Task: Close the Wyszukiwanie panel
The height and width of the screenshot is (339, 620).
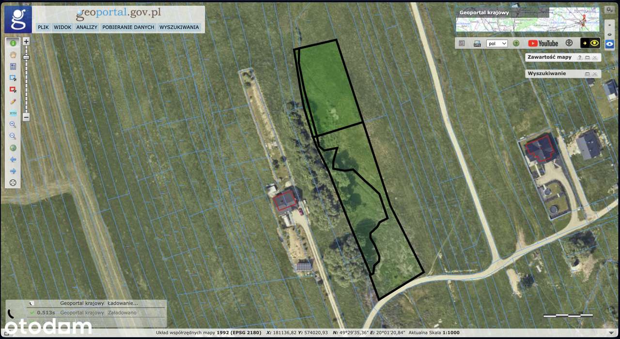Action: click(x=595, y=74)
